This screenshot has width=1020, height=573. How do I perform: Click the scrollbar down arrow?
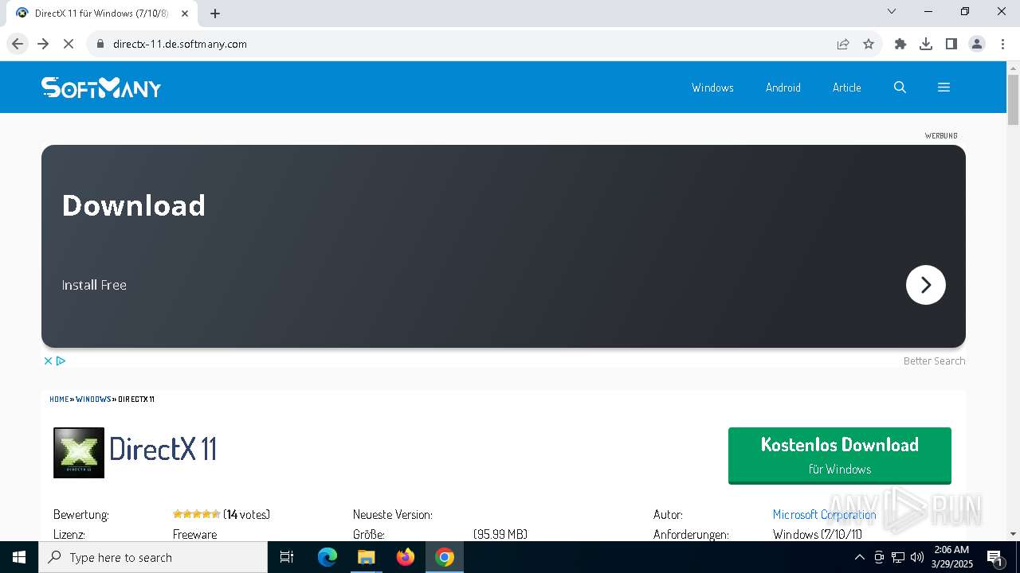[1013, 534]
